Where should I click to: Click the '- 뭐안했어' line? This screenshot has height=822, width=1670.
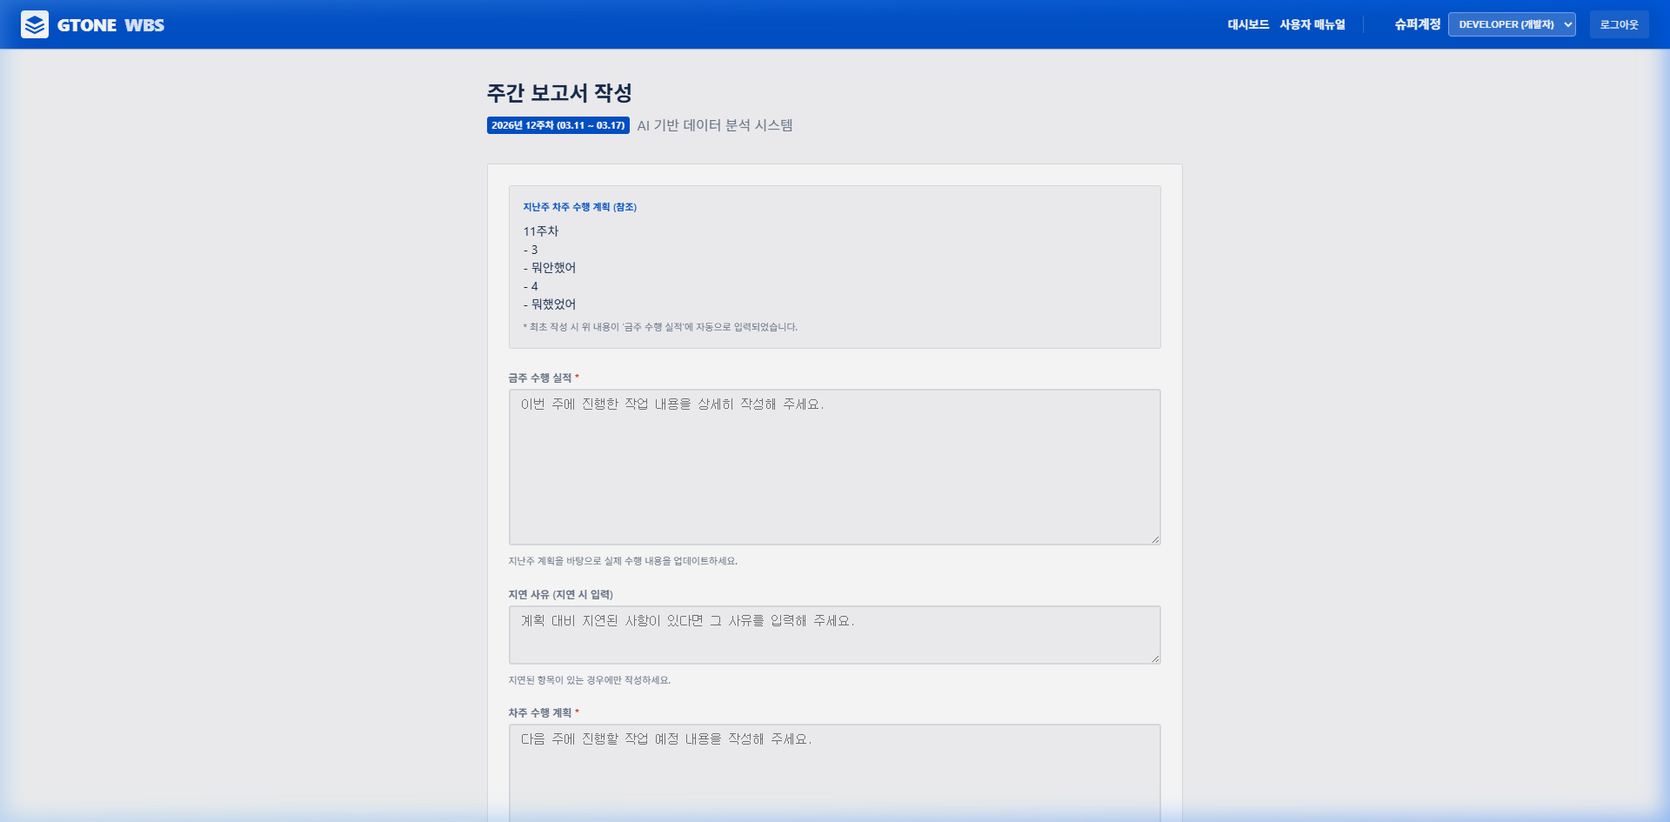coord(549,268)
